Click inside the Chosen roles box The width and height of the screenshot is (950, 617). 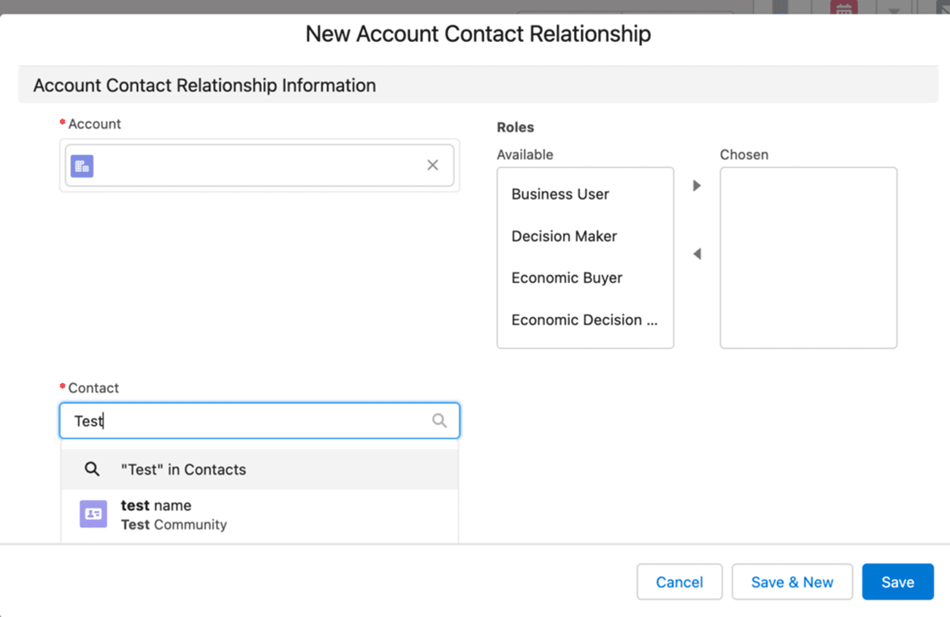[808, 257]
